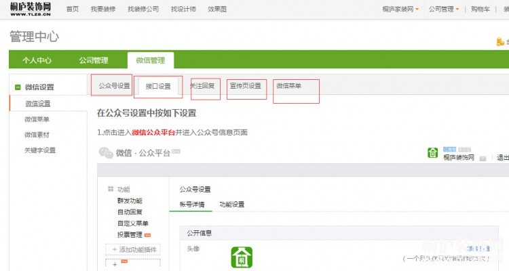Go to 关键字设置 in left sidebar

(x=40, y=150)
